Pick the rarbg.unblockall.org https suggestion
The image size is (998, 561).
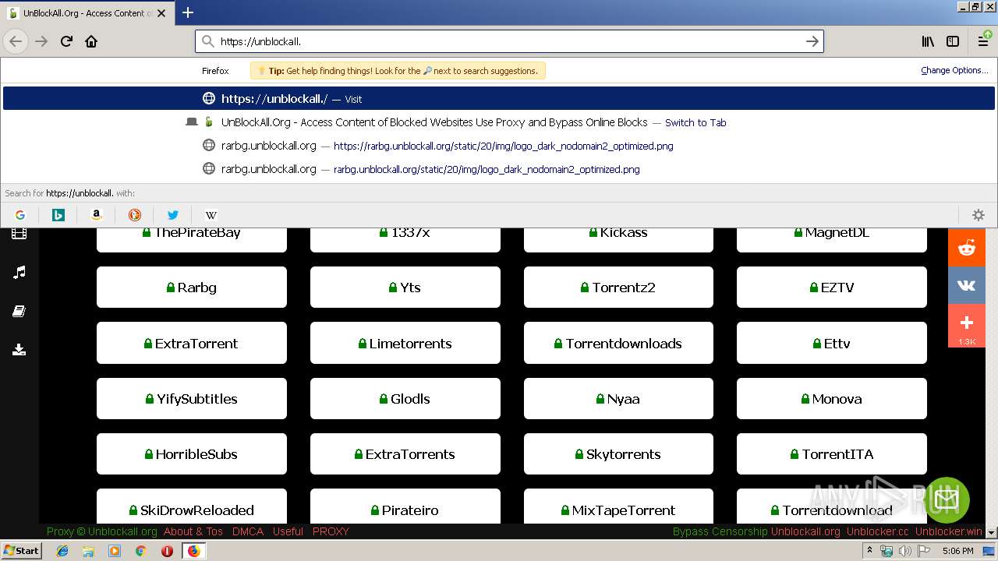[499, 146]
